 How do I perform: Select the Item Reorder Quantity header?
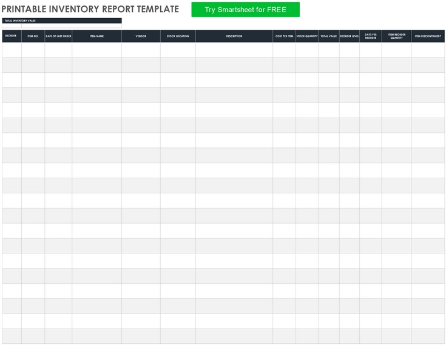pyautogui.click(x=396, y=36)
